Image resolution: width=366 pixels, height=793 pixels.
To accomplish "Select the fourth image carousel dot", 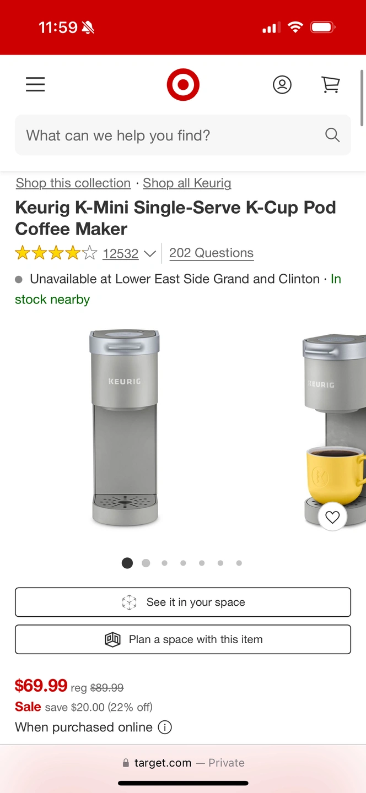I will tap(183, 563).
